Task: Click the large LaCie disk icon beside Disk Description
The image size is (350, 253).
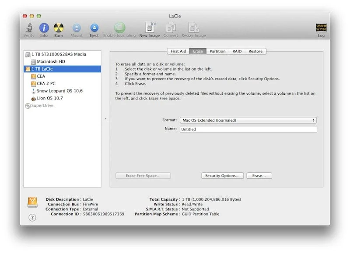Action: click(32, 202)
